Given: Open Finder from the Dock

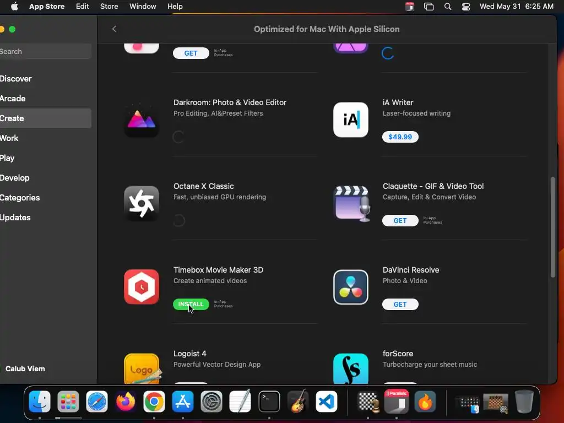Looking at the screenshot, I should pos(40,402).
